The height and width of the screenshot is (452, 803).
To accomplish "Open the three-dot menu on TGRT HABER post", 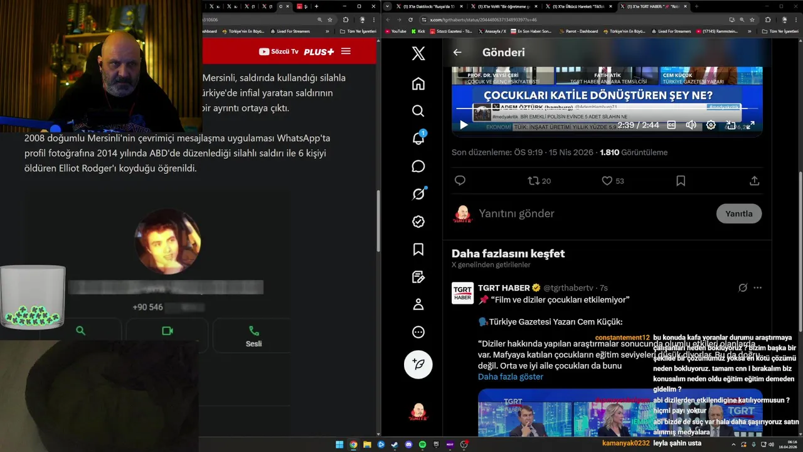I will coord(757,288).
